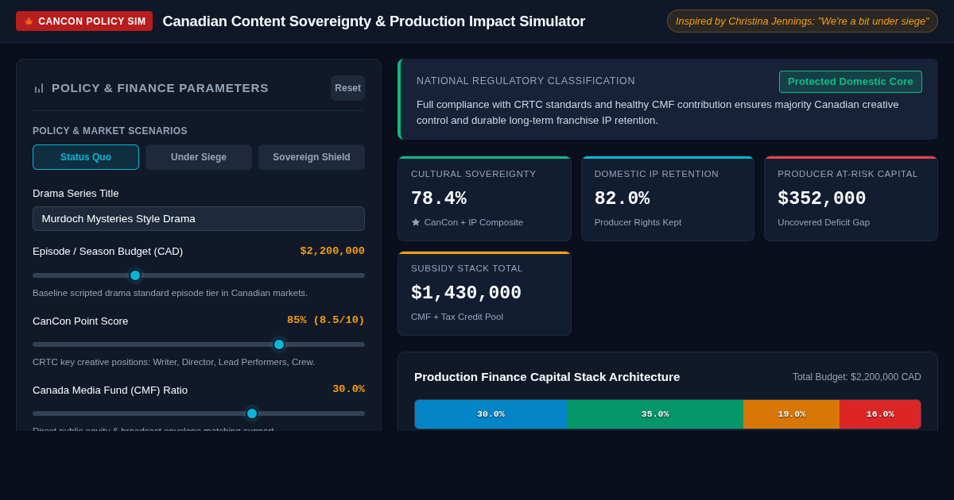954x500 pixels.
Task: Open the Cultural Sovereignty 78.4% card
Action: [x=484, y=198]
